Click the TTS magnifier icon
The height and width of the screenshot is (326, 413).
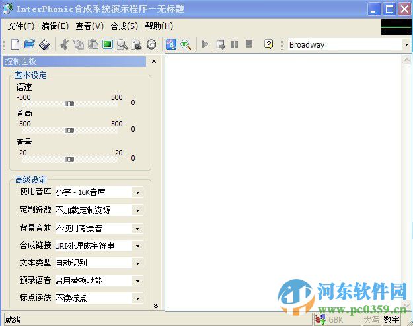186,44
